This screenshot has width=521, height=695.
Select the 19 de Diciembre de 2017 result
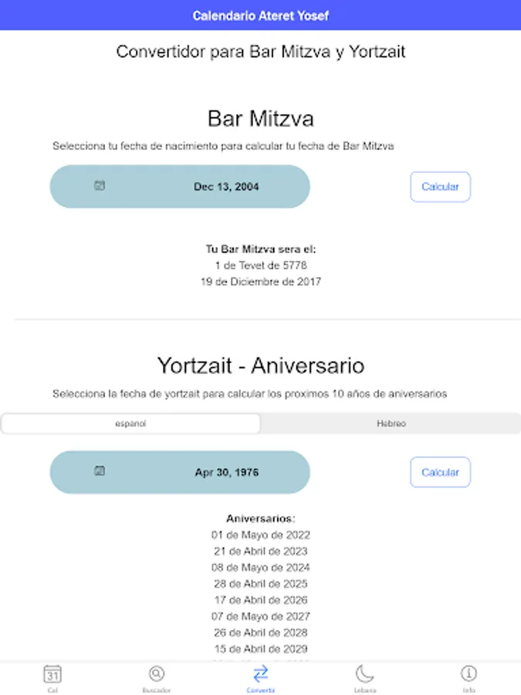[x=261, y=281]
